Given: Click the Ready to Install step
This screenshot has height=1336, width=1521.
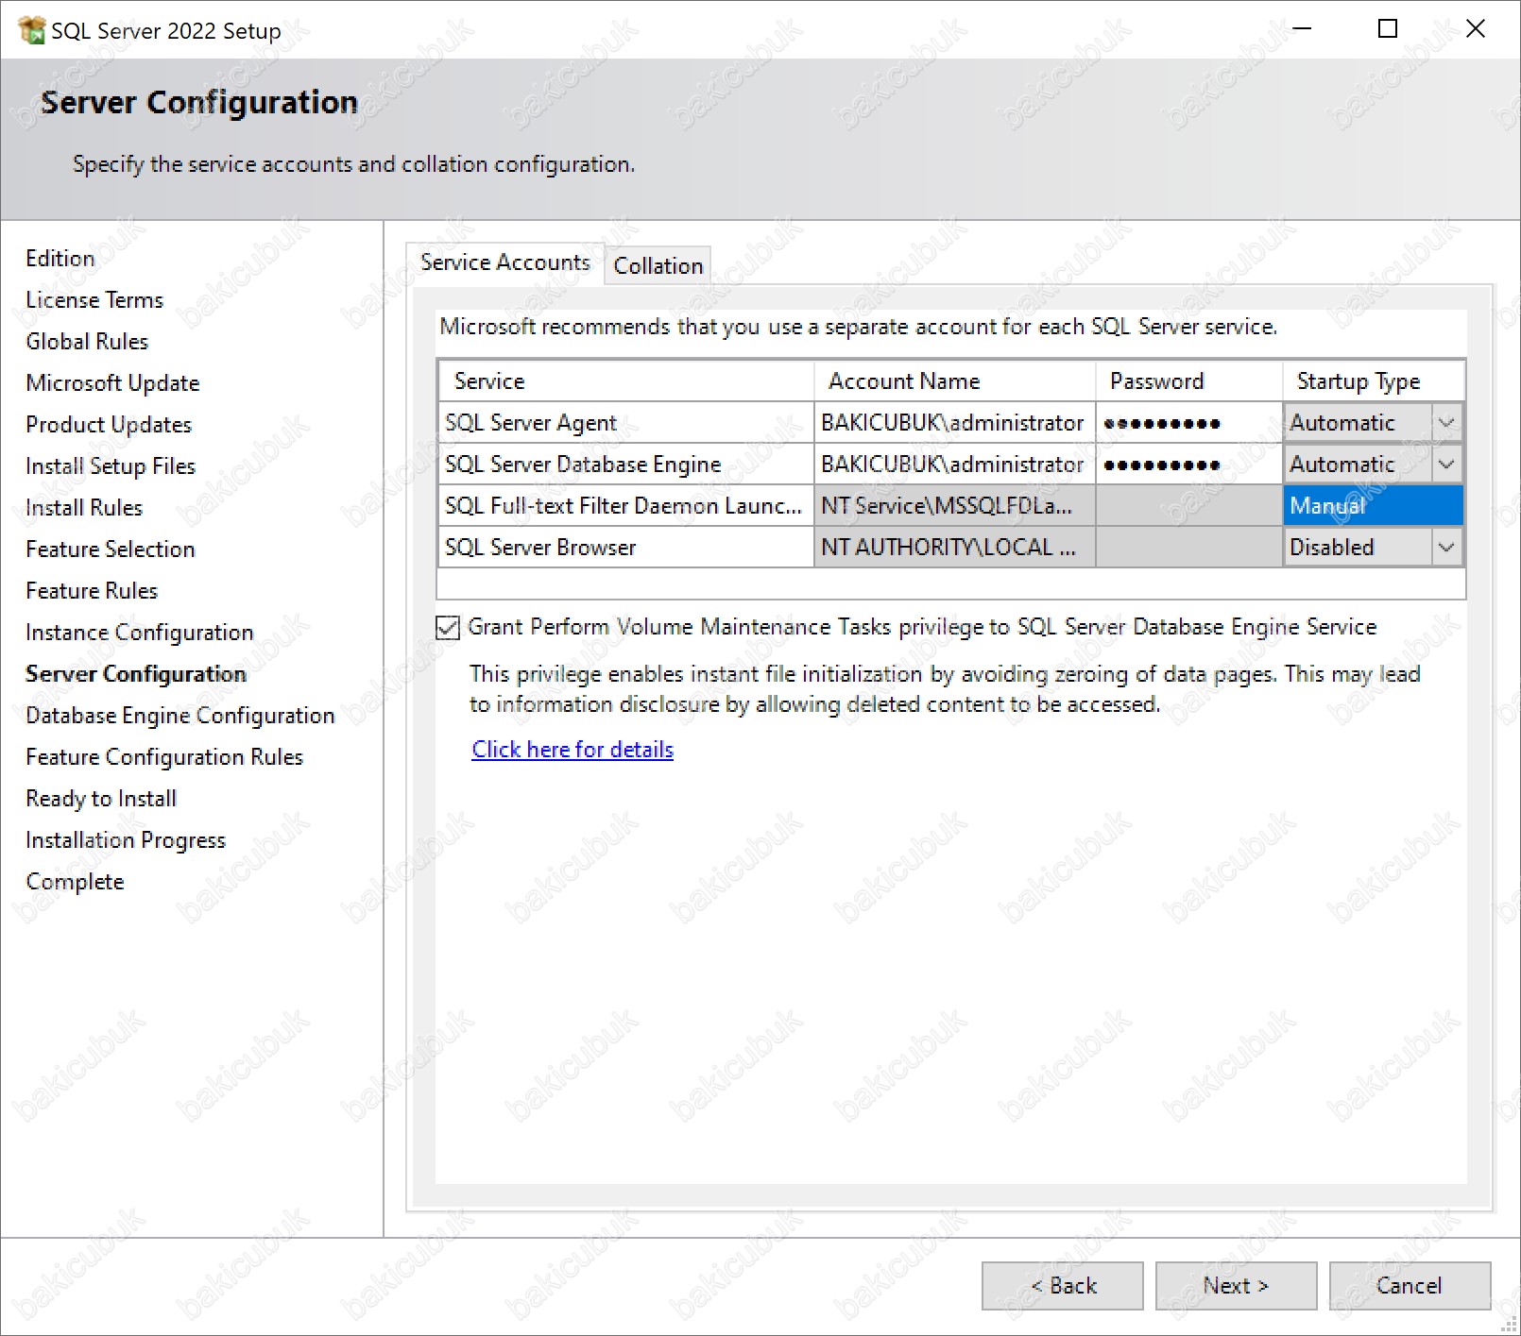Looking at the screenshot, I should (x=101, y=799).
